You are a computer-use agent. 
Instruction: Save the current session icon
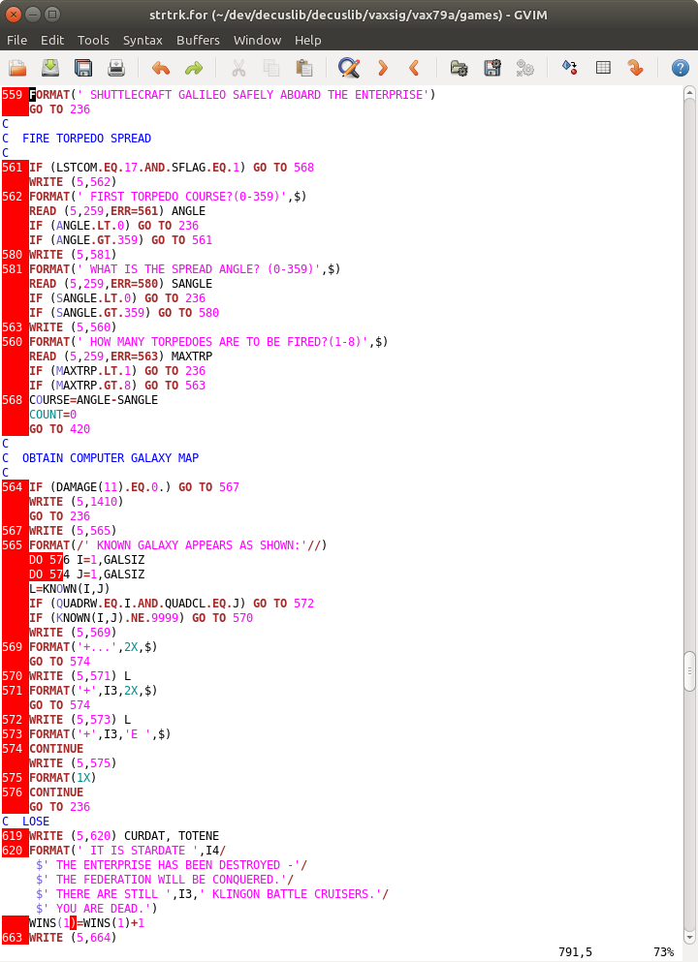click(492, 68)
